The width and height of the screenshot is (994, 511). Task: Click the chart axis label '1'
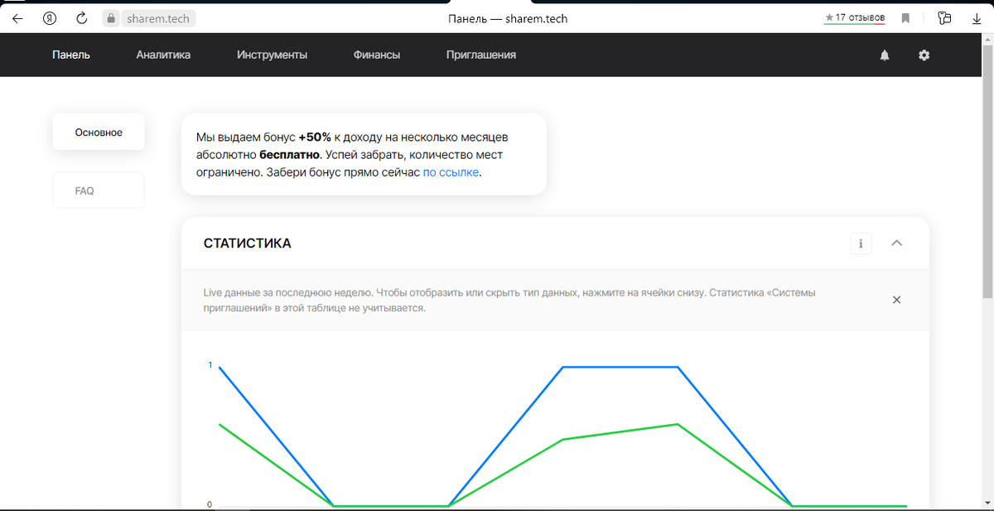pyautogui.click(x=210, y=365)
